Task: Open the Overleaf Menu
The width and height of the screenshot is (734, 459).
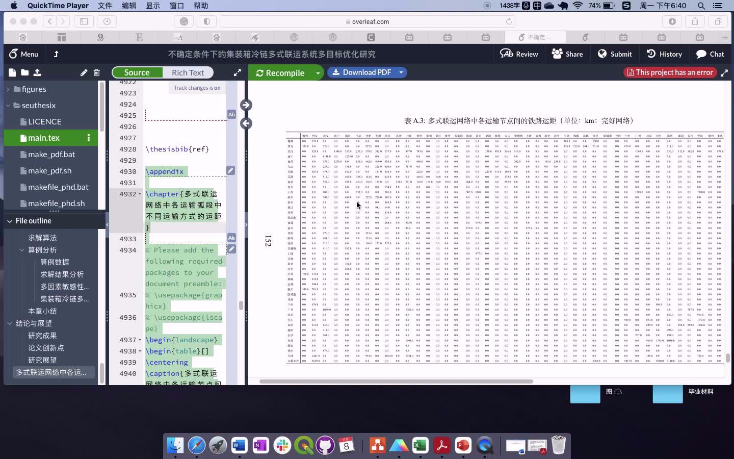Action: (x=23, y=54)
